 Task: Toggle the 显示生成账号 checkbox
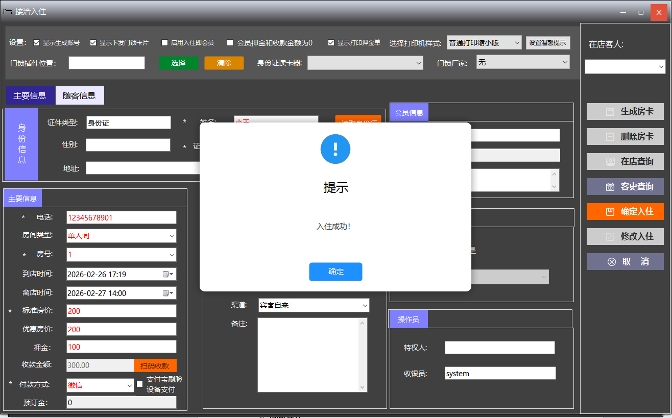pos(36,43)
